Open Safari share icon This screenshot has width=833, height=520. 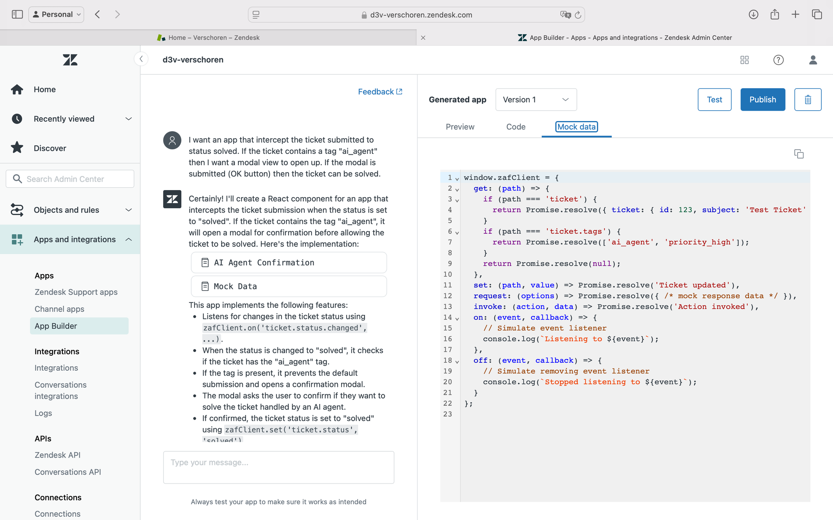[x=775, y=15]
